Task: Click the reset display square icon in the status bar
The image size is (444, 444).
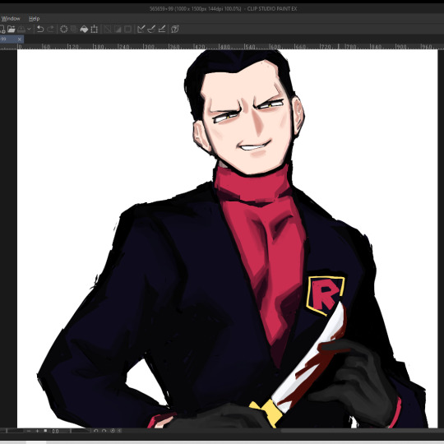Action: [45, 430]
